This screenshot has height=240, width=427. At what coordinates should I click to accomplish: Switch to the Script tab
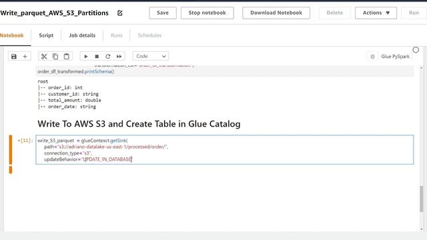[46, 35]
